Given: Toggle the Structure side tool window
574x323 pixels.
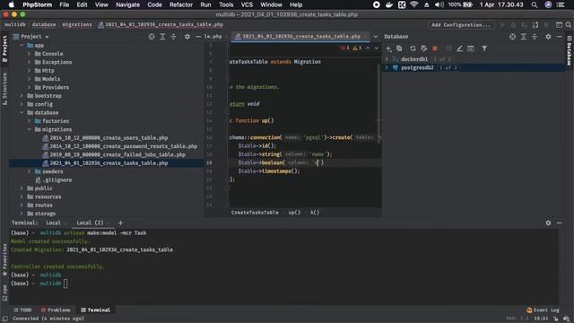Looking at the screenshot, I should point(4,89).
